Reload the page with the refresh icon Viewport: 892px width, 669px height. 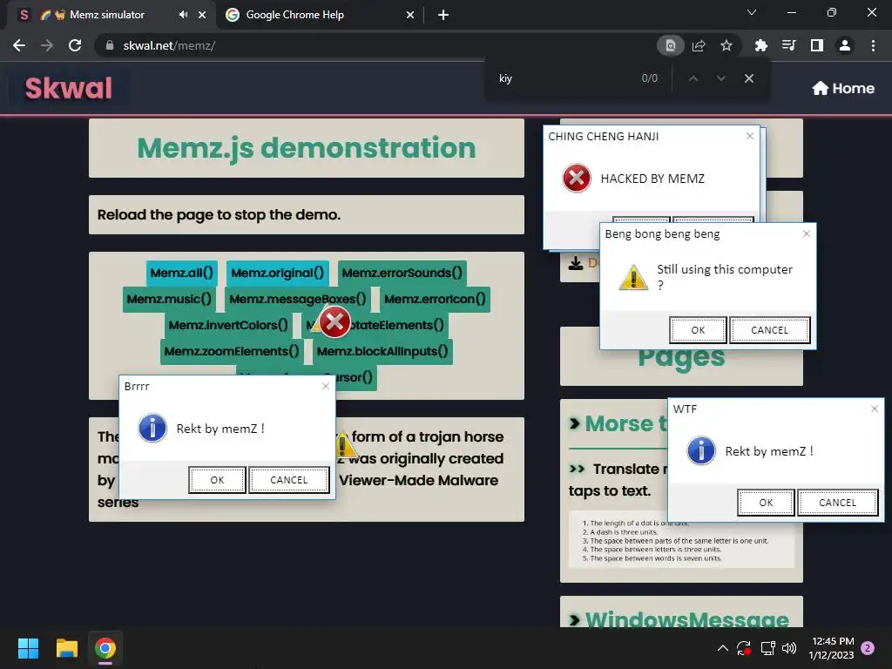(75, 45)
